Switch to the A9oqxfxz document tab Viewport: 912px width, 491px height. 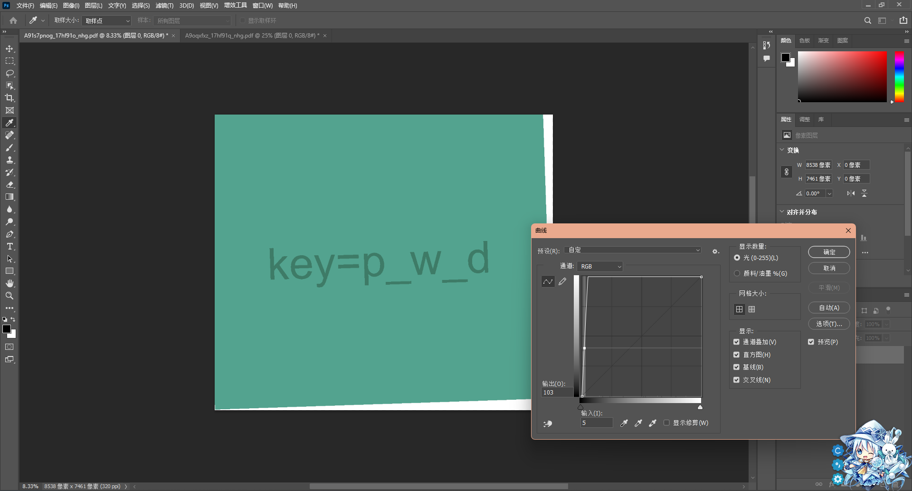(x=252, y=36)
